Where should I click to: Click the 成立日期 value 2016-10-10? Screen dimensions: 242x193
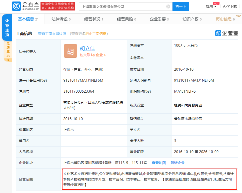[184, 69]
